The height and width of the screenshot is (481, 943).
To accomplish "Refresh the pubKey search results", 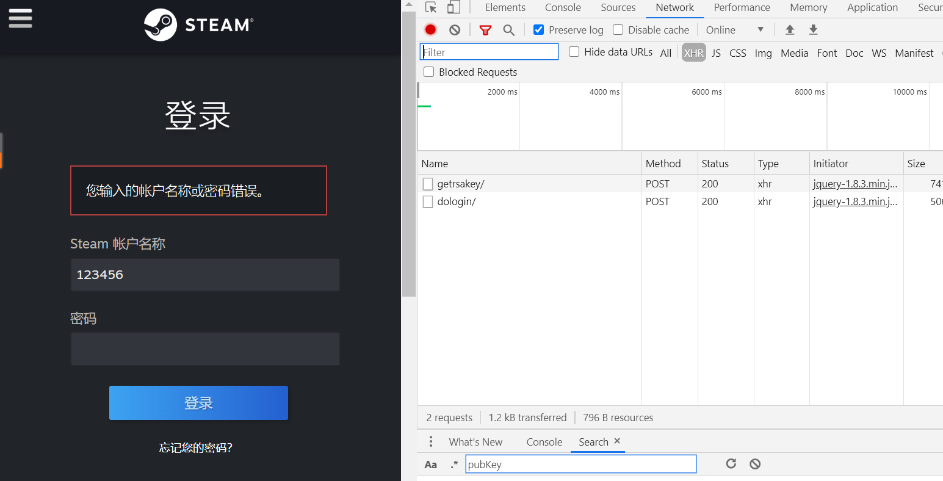I will [x=731, y=464].
